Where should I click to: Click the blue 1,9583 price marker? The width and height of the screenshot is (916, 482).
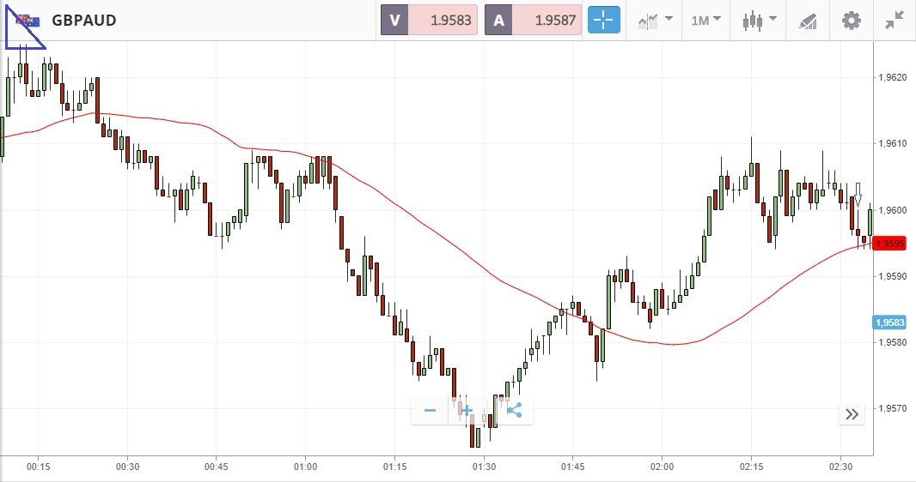click(x=889, y=322)
